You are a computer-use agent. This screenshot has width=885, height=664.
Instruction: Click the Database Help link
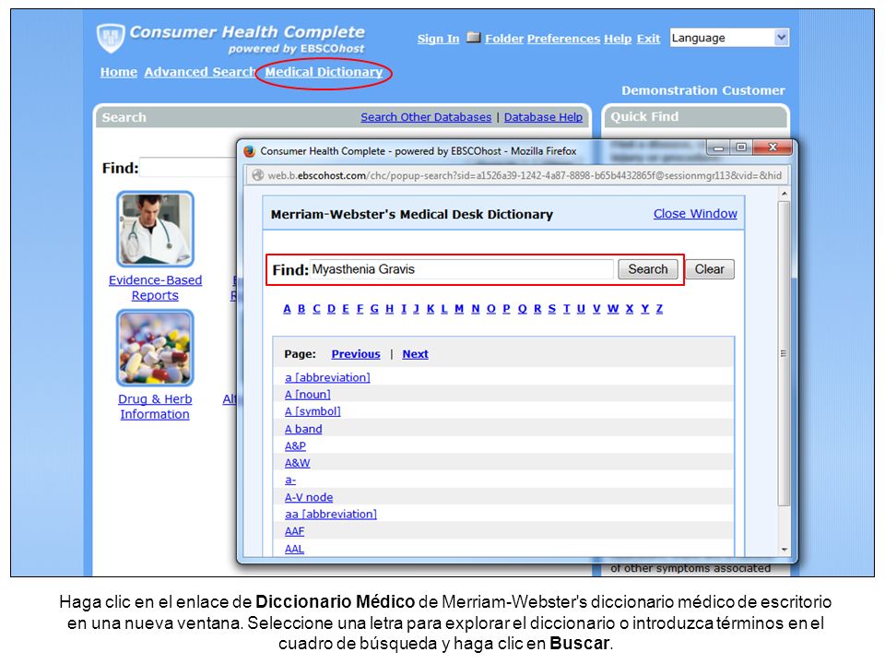pos(543,117)
